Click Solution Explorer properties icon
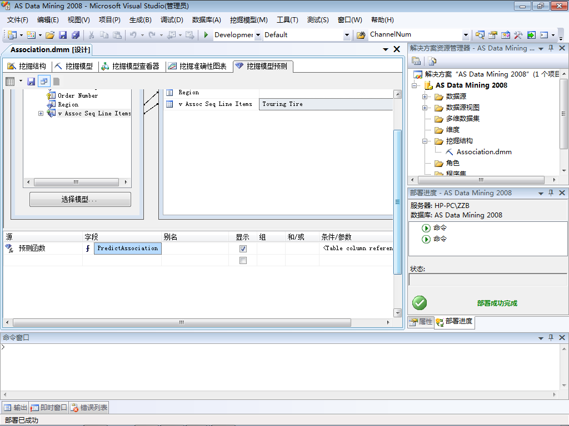The height and width of the screenshot is (426, 569). click(x=416, y=61)
